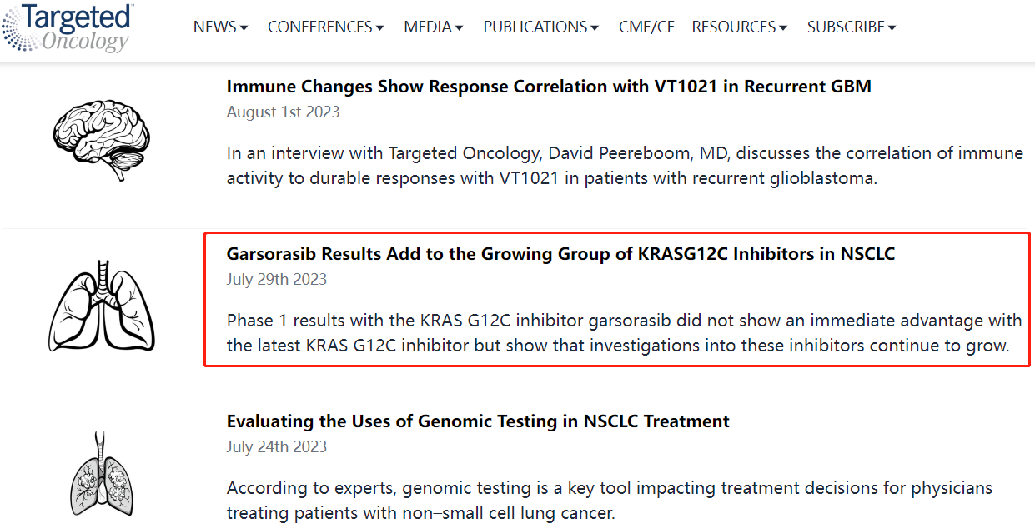Image resolution: width=1035 pixels, height=523 pixels.
Task: Click the lungs outline illustration
Action: point(101,305)
